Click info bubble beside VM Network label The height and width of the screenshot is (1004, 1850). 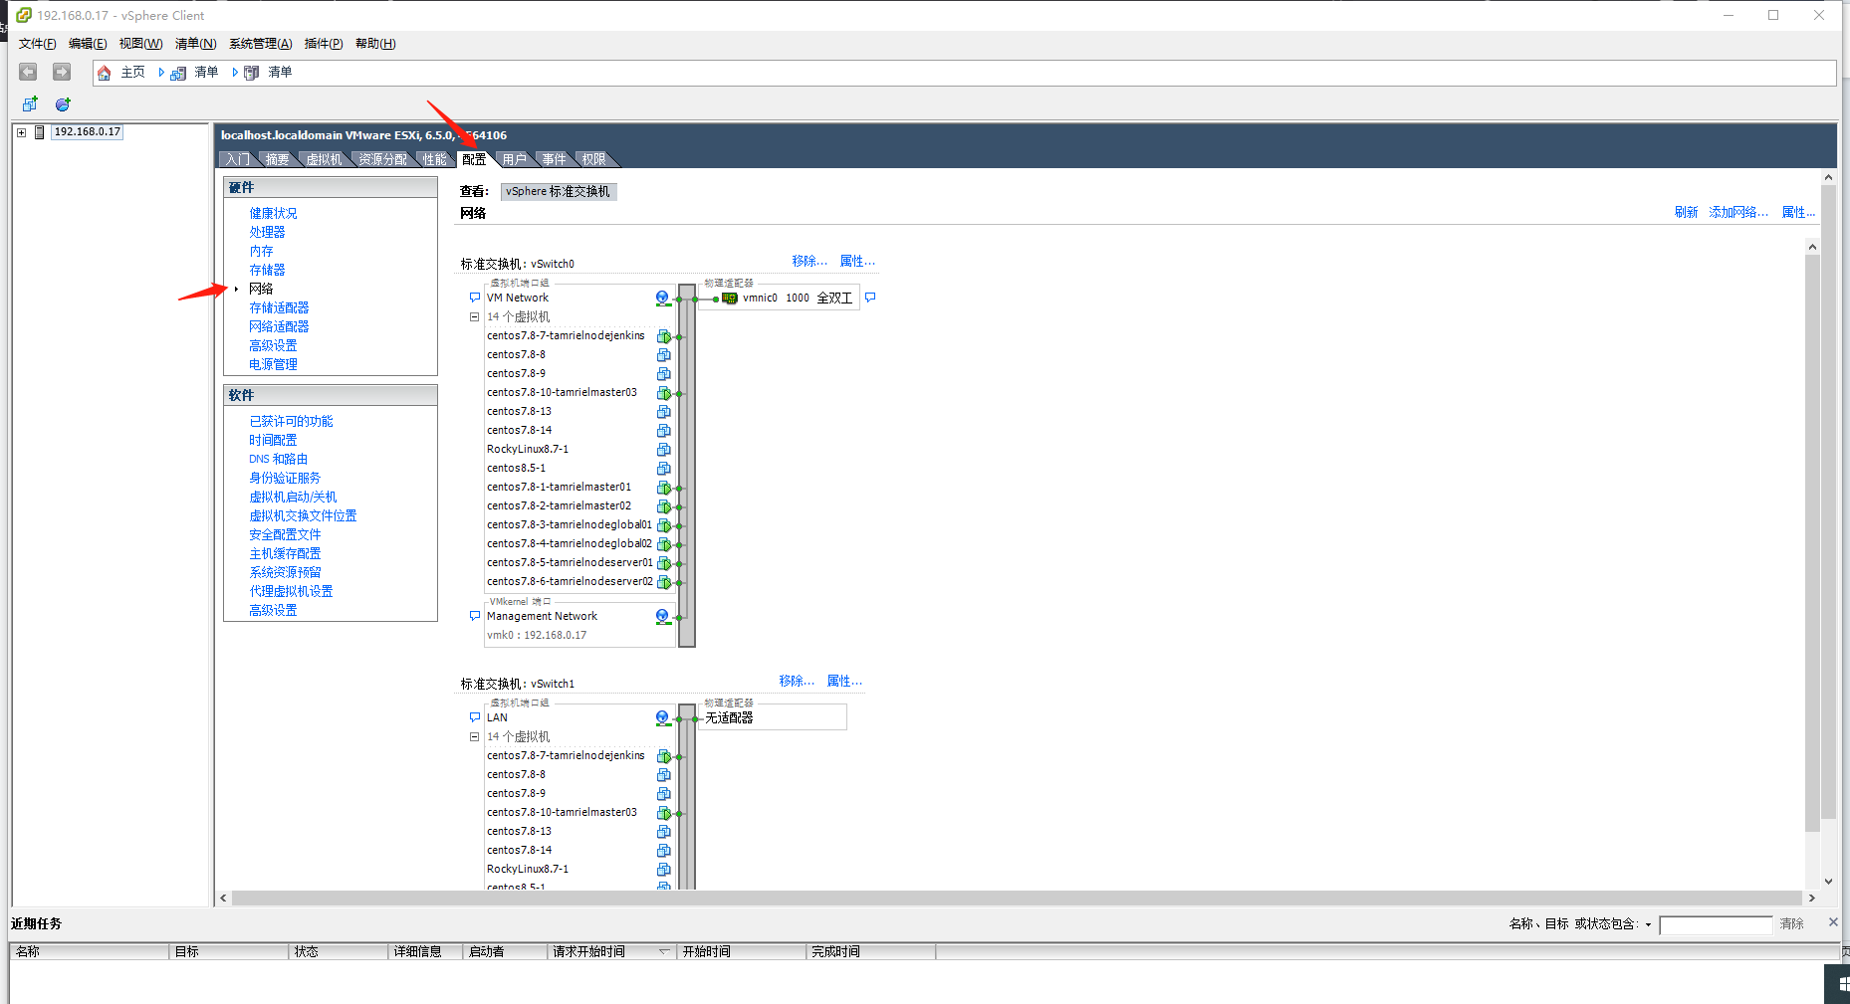(475, 298)
